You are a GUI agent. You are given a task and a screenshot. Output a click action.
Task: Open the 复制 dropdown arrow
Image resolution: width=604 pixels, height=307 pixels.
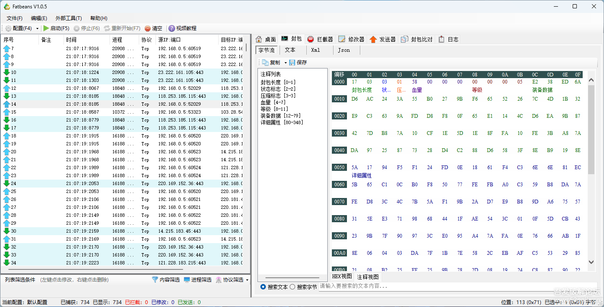(x=285, y=62)
